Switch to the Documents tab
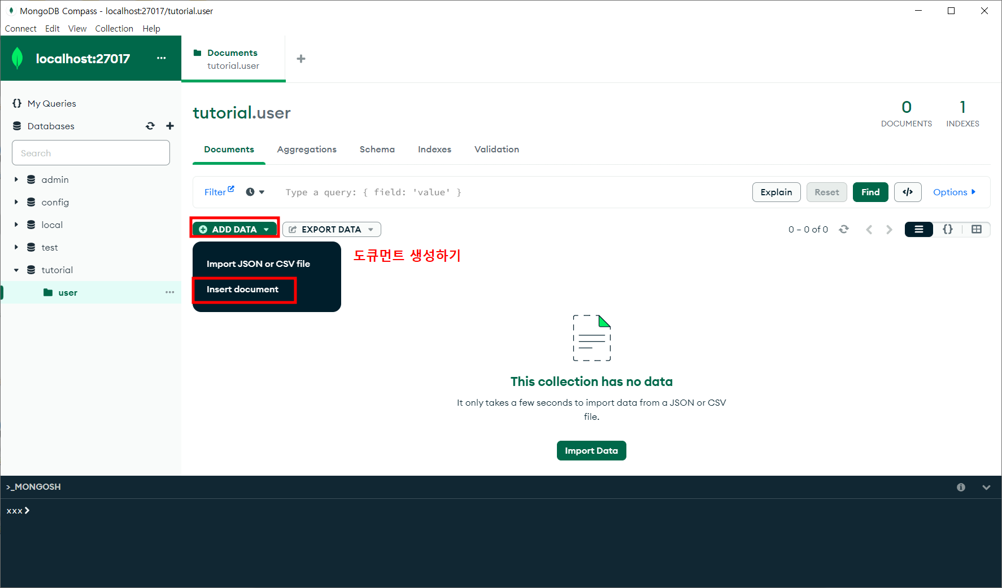The image size is (1002, 588). point(229,150)
